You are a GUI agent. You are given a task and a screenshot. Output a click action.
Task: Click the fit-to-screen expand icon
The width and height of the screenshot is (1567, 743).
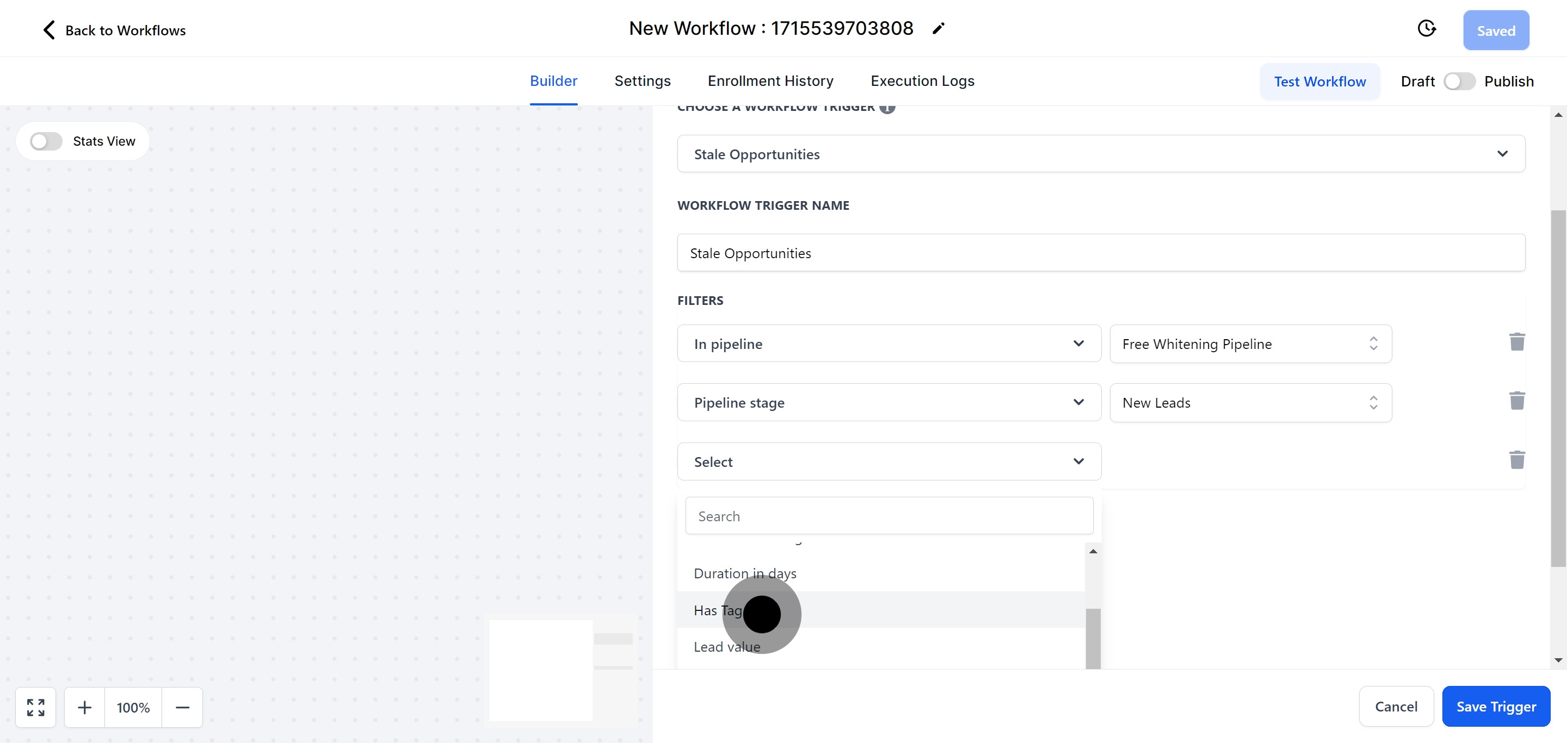(x=36, y=707)
